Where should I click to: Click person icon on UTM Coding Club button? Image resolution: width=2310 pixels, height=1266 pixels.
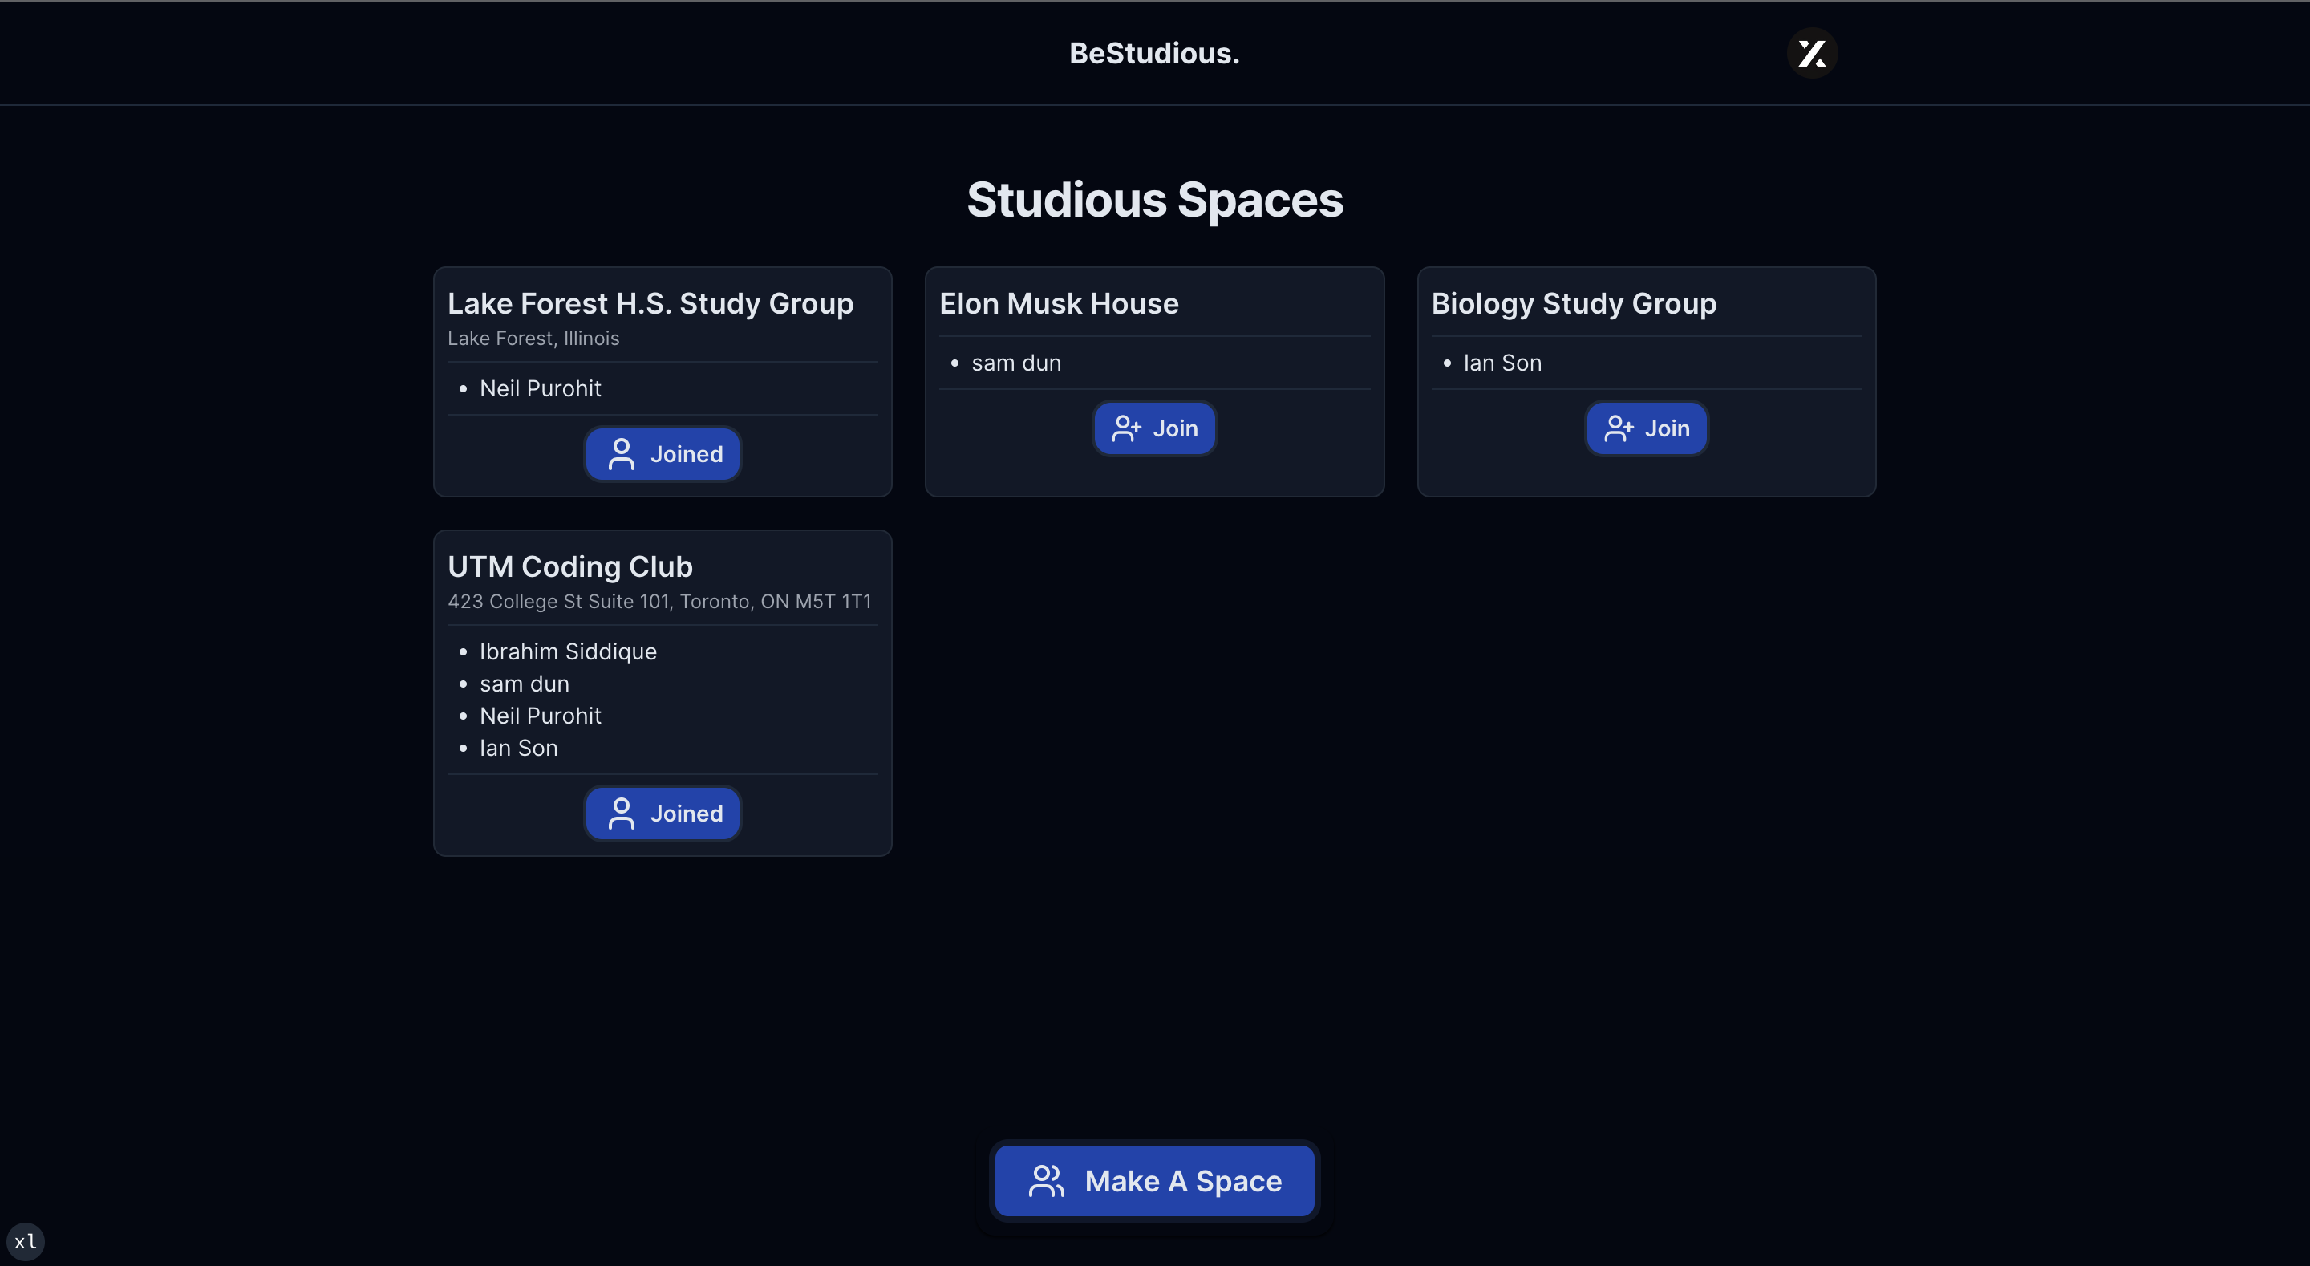coord(621,814)
